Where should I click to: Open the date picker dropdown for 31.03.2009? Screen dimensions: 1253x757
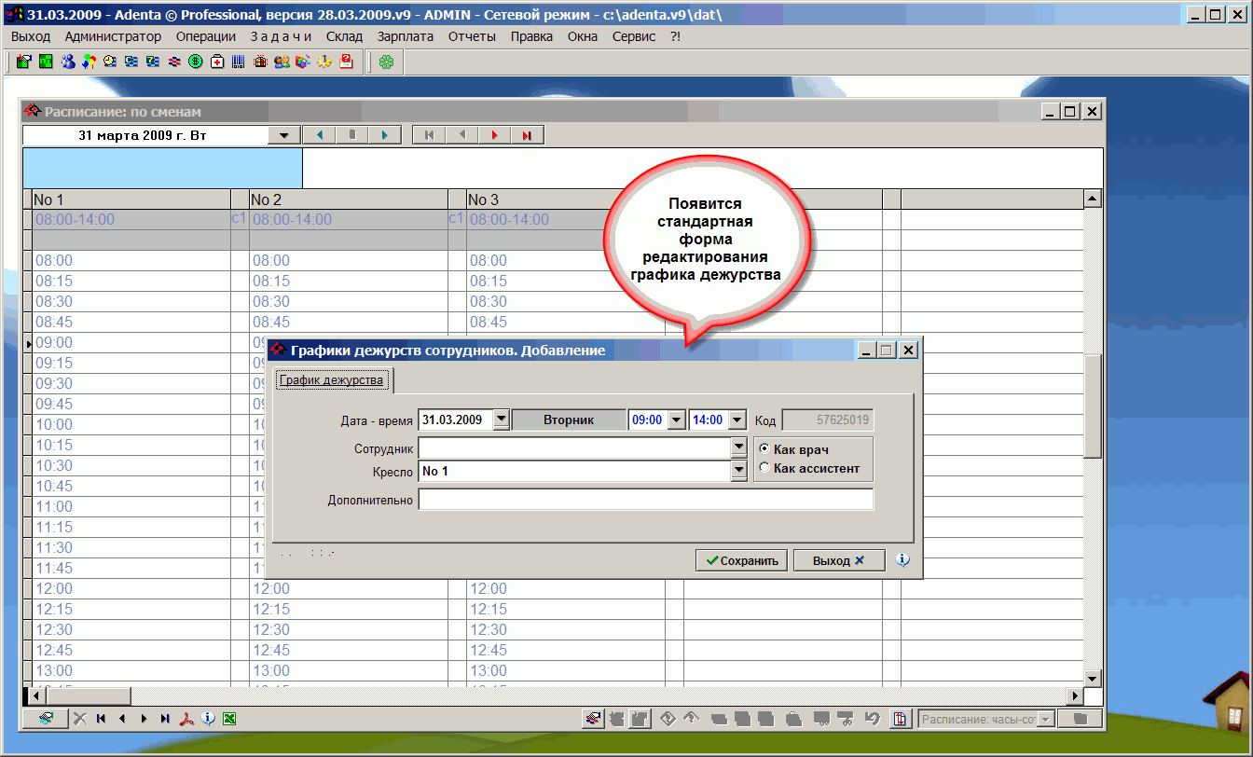point(501,420)
